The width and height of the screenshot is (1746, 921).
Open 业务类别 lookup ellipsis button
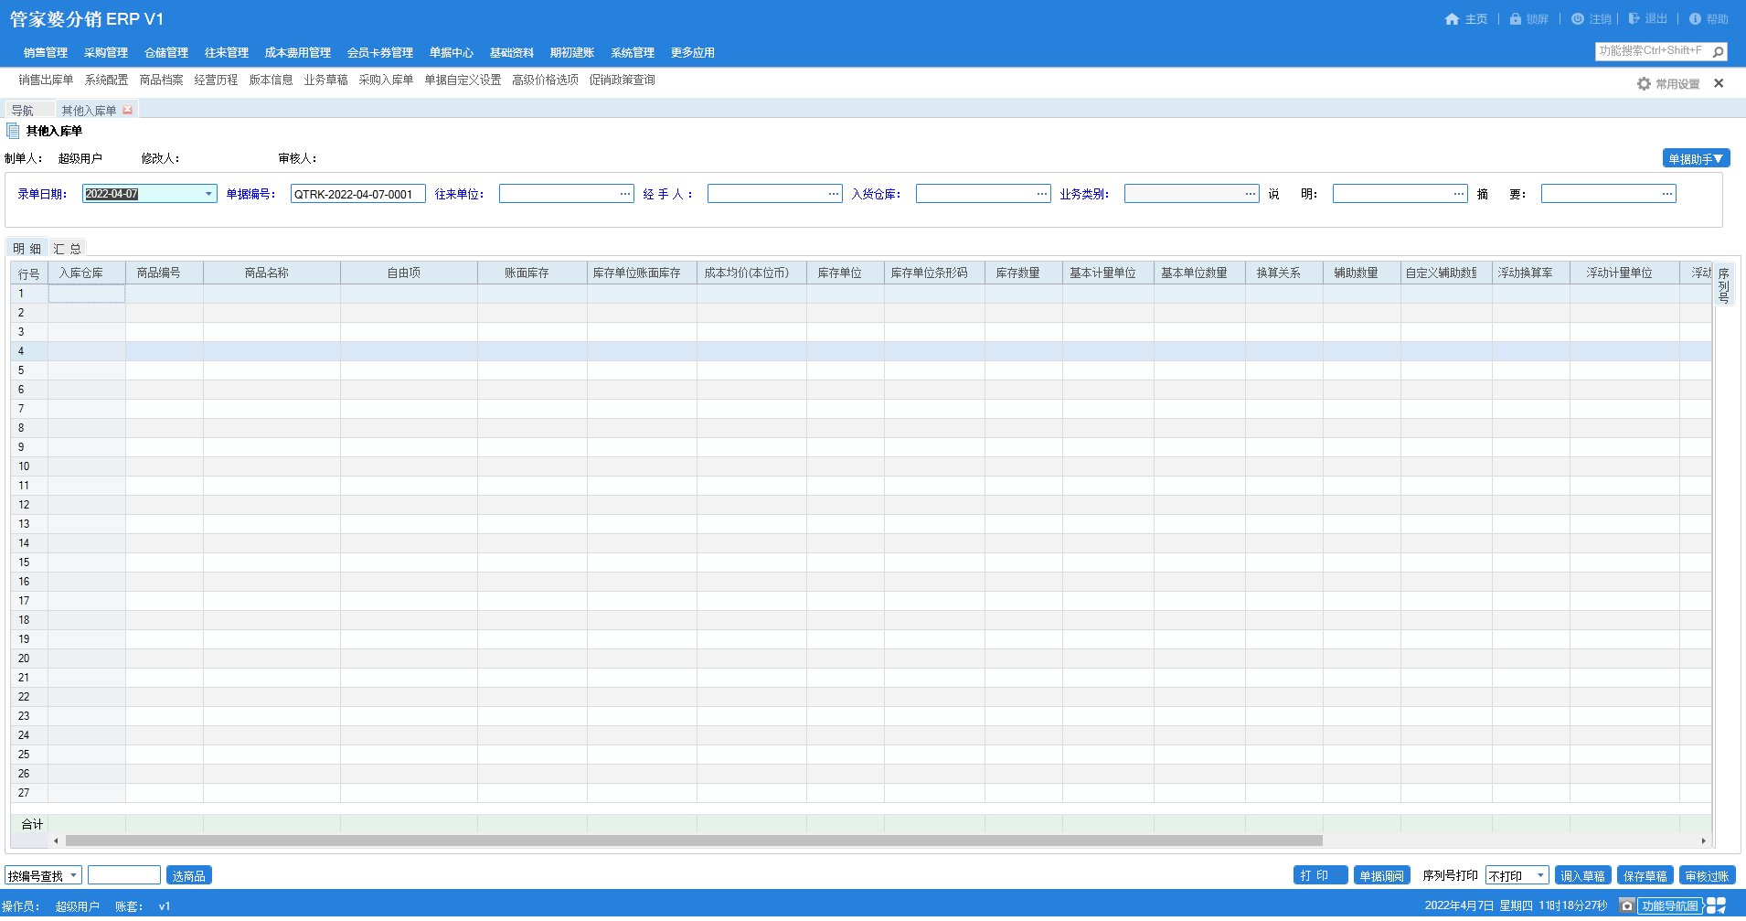pos(1251,194)
